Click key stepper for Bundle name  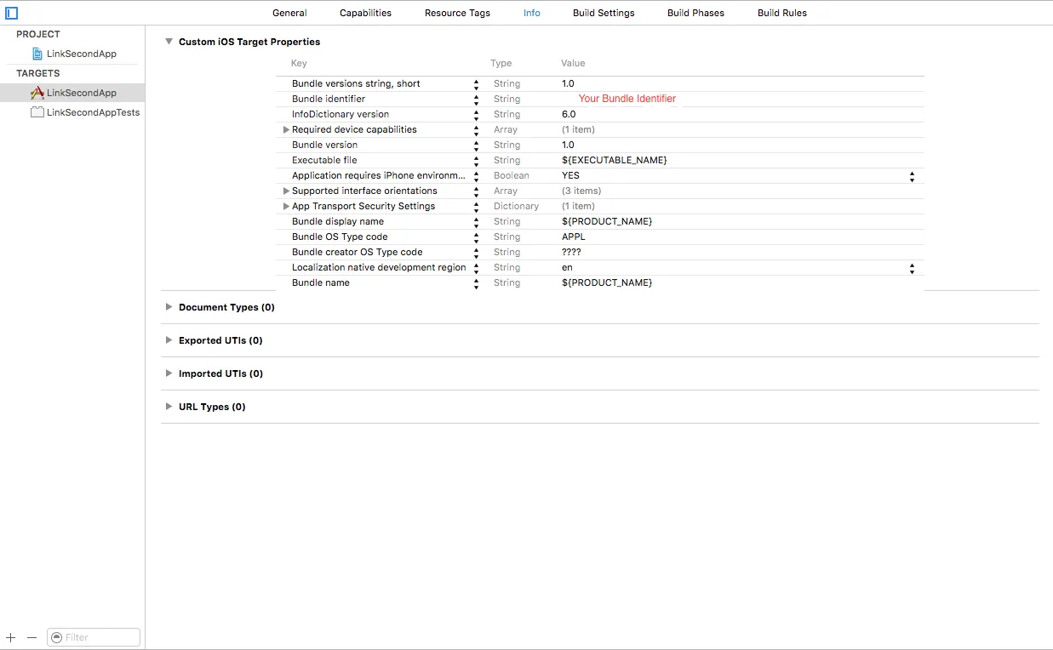click(476, 283)
